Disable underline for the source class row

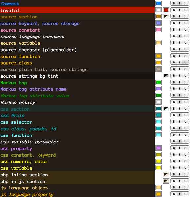pyautogui.click(x=186, y=62)
